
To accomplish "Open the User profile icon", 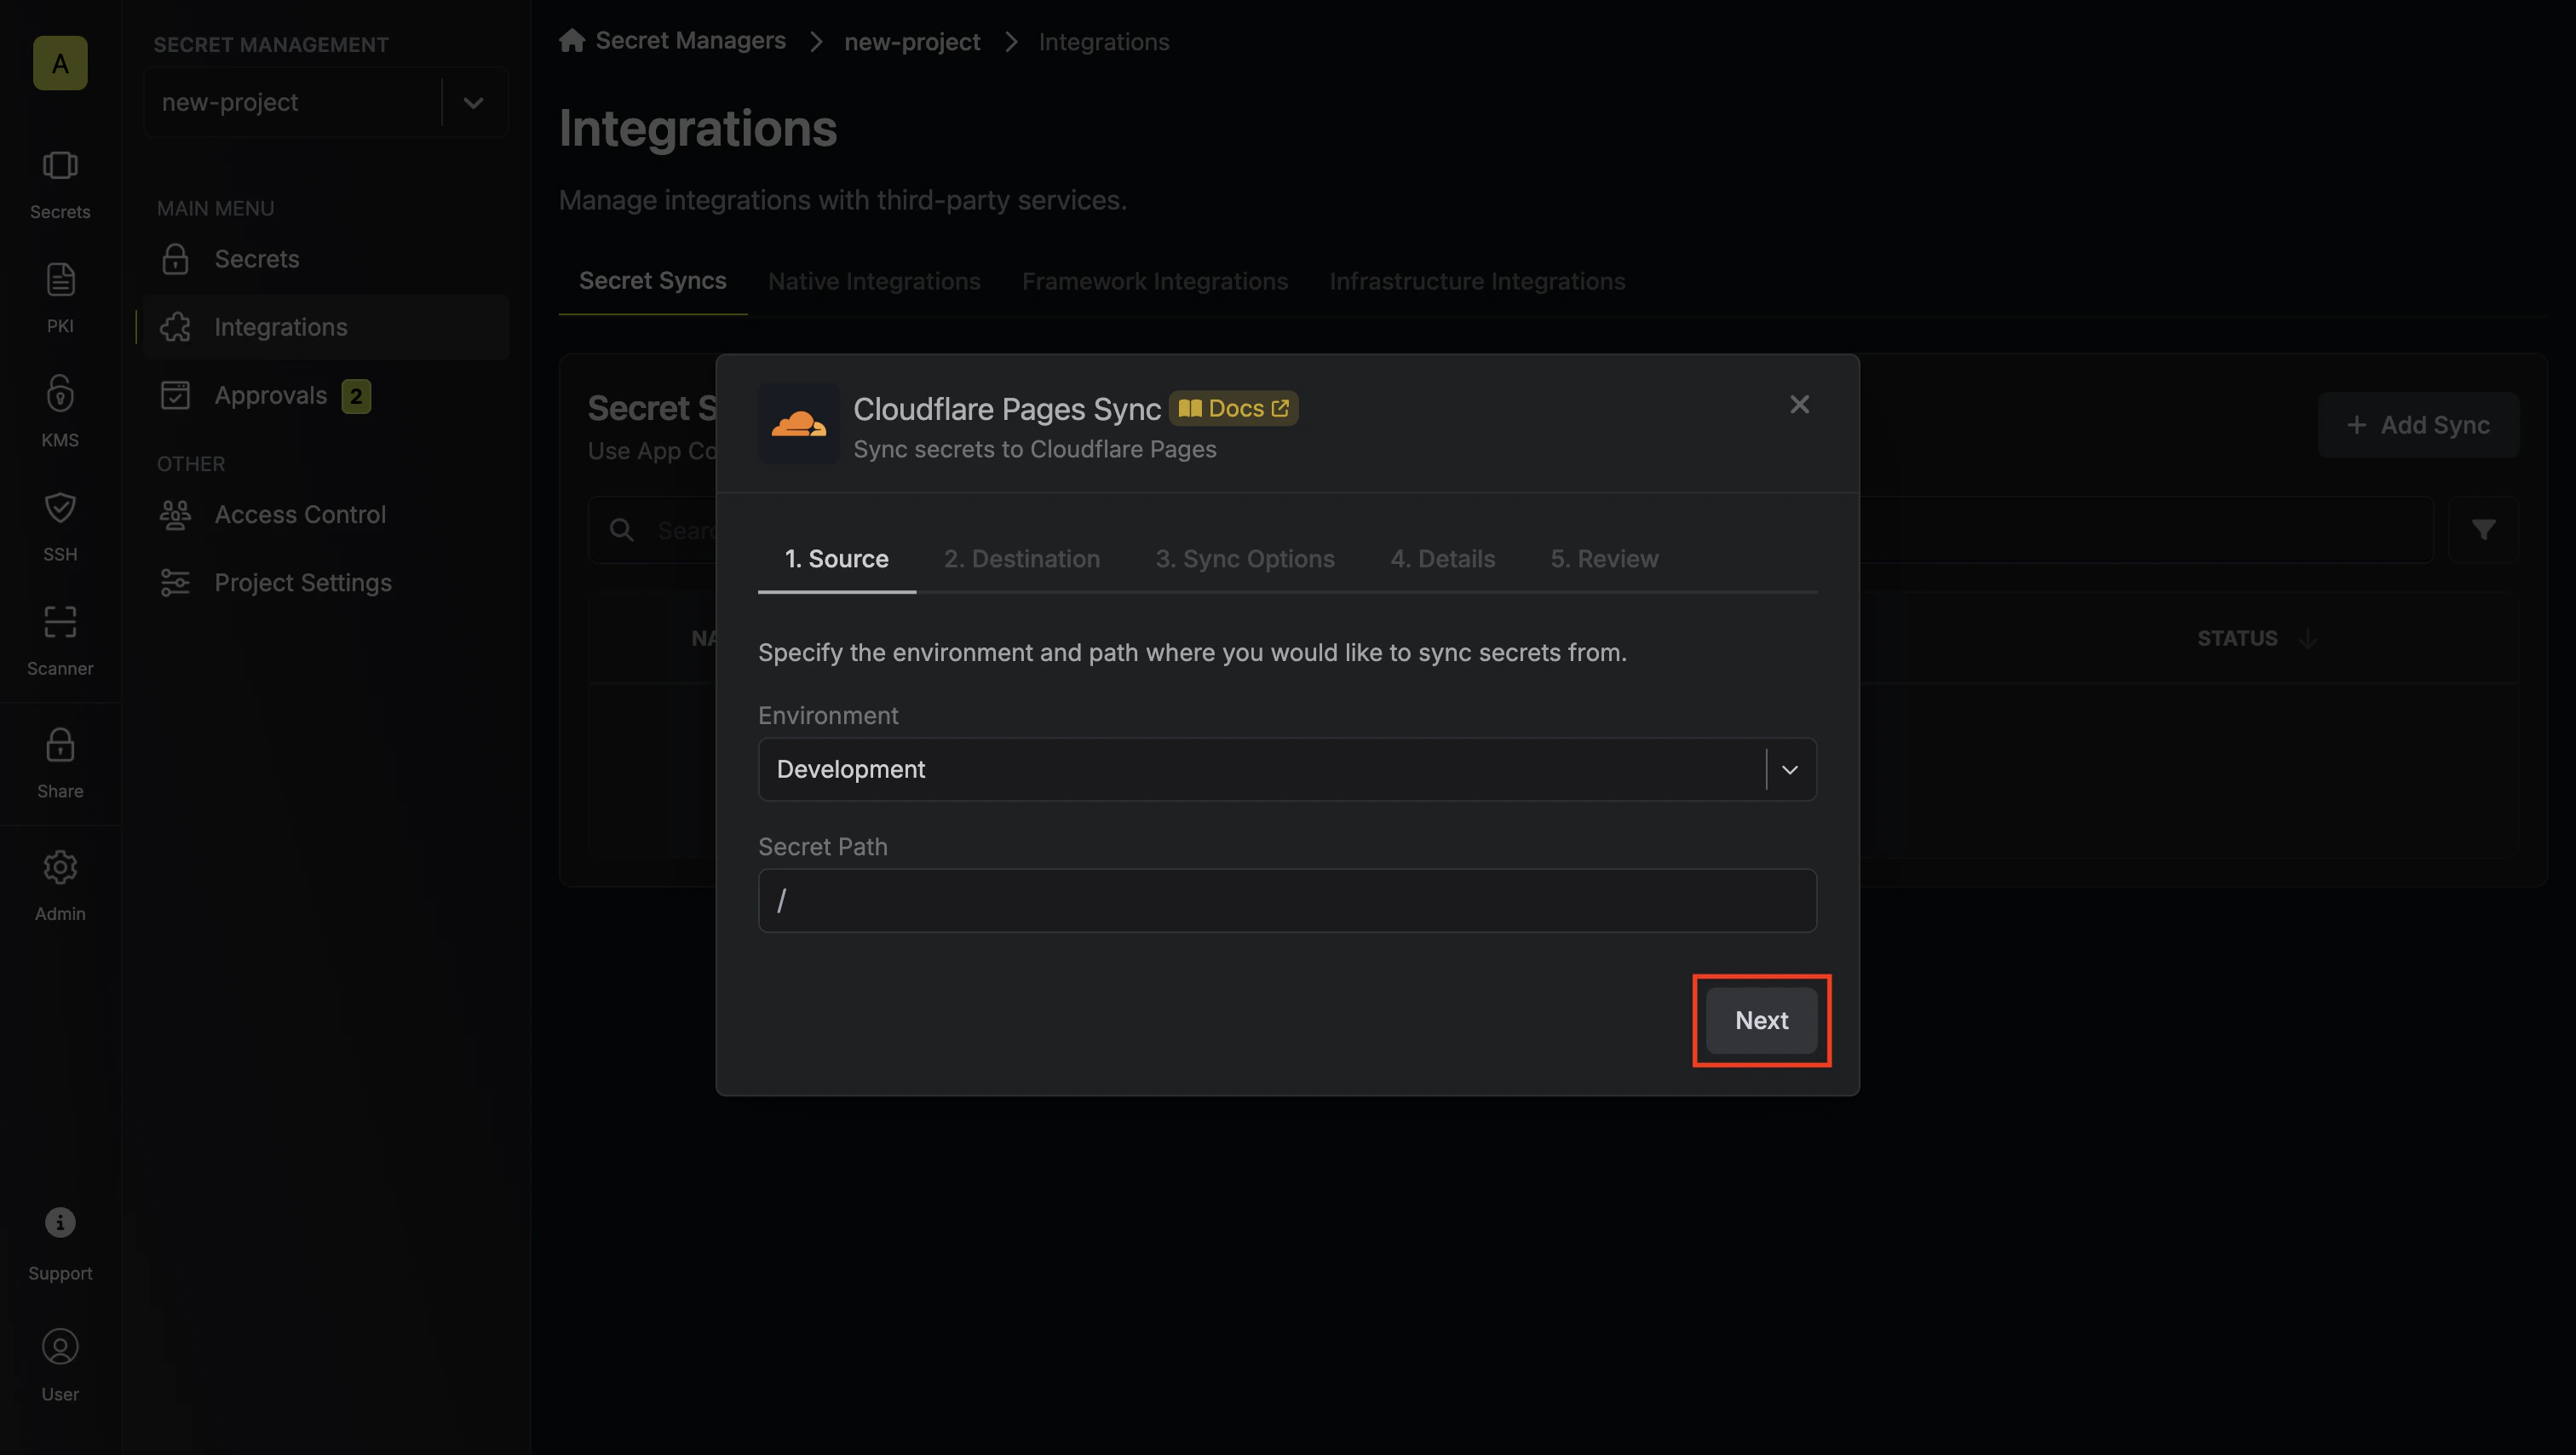I will [60, 1365].
